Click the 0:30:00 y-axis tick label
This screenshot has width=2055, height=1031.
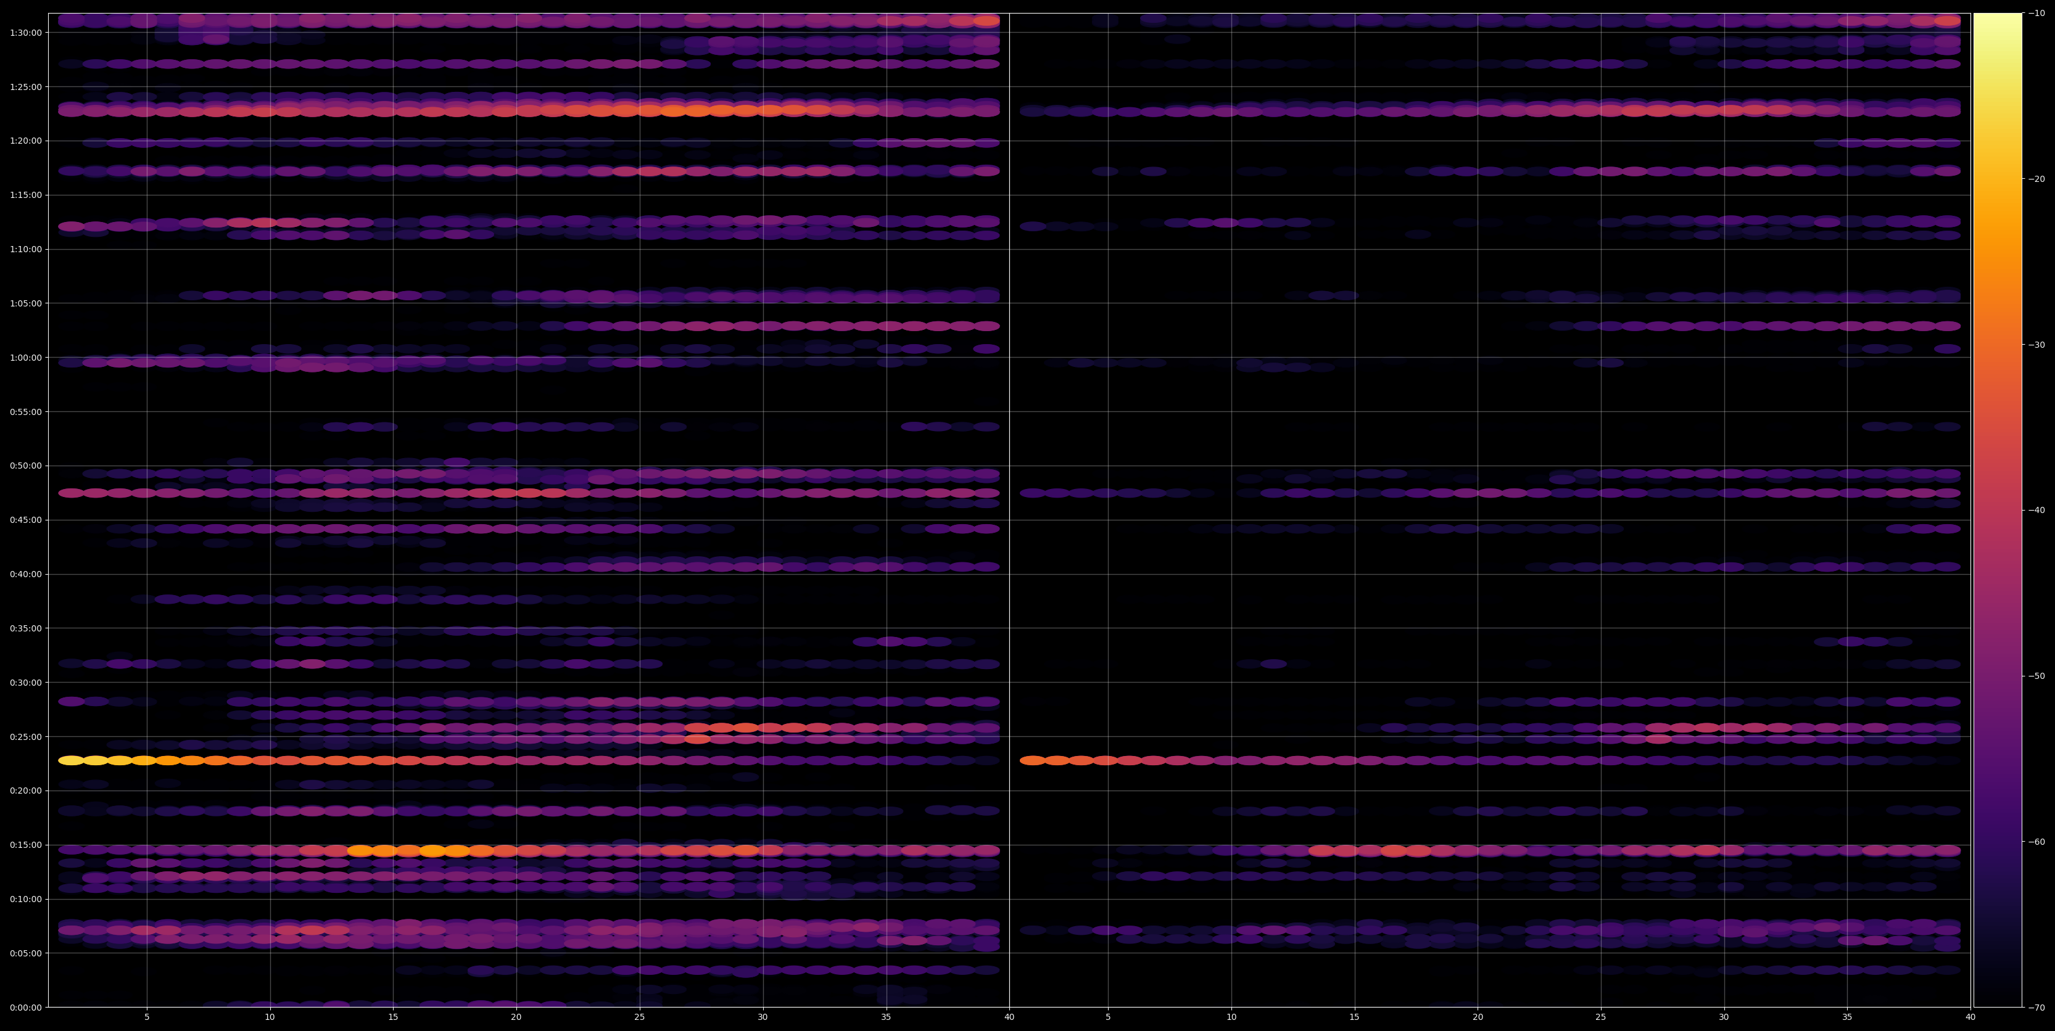point(25,683)
